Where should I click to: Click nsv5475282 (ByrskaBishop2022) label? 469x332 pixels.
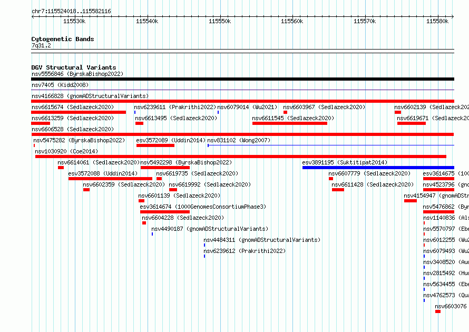click(x=79, y=140)
